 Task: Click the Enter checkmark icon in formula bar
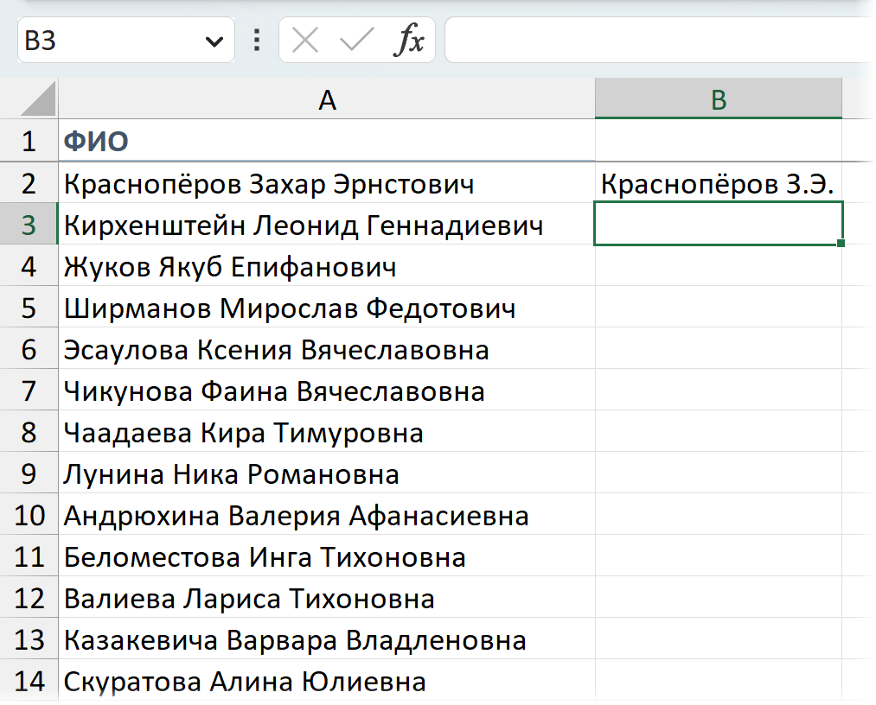tap(356, 41)
